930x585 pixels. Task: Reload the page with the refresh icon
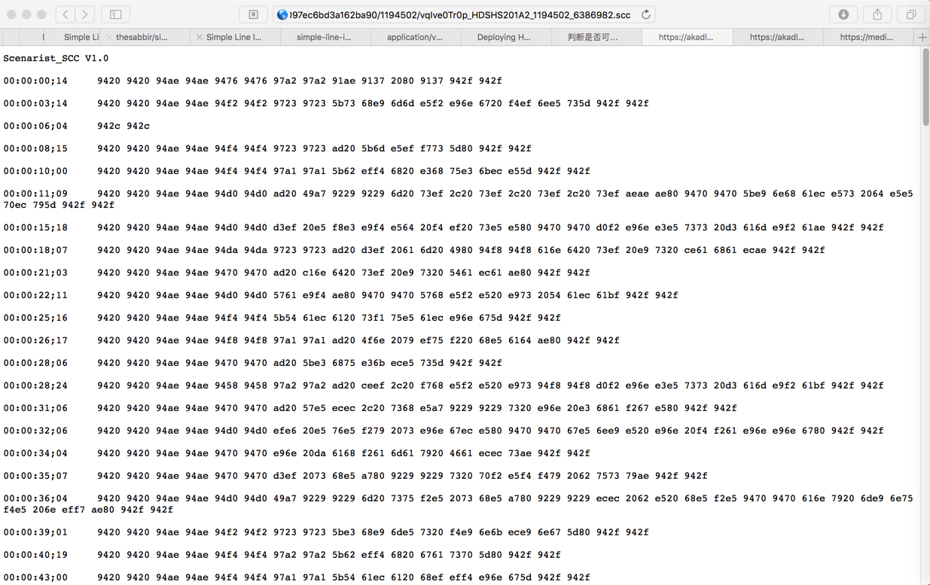click(x=645, y=14)
